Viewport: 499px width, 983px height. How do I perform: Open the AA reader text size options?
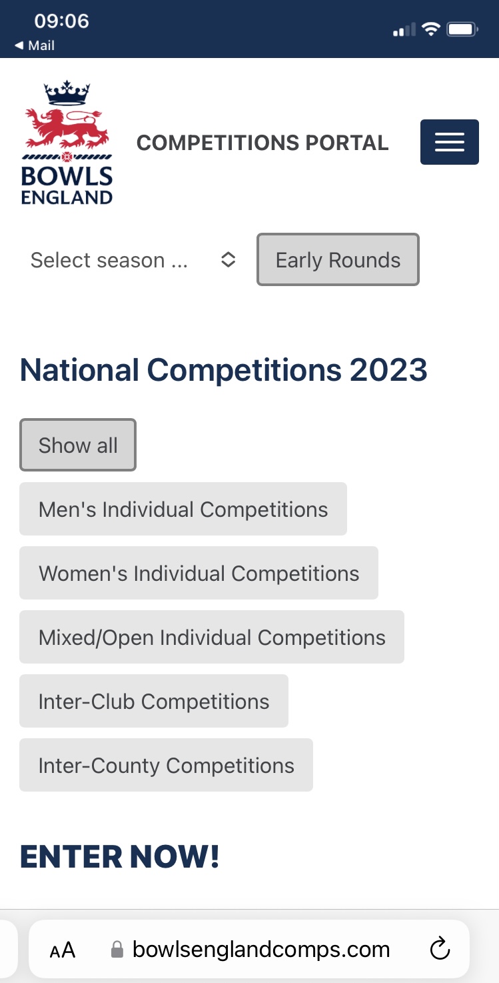(x=63, y=950)
